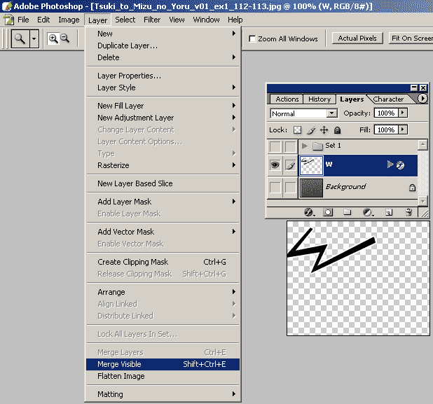Choose Create Clipping Mask entry
The image size is (433, 404).
(163, 262)
